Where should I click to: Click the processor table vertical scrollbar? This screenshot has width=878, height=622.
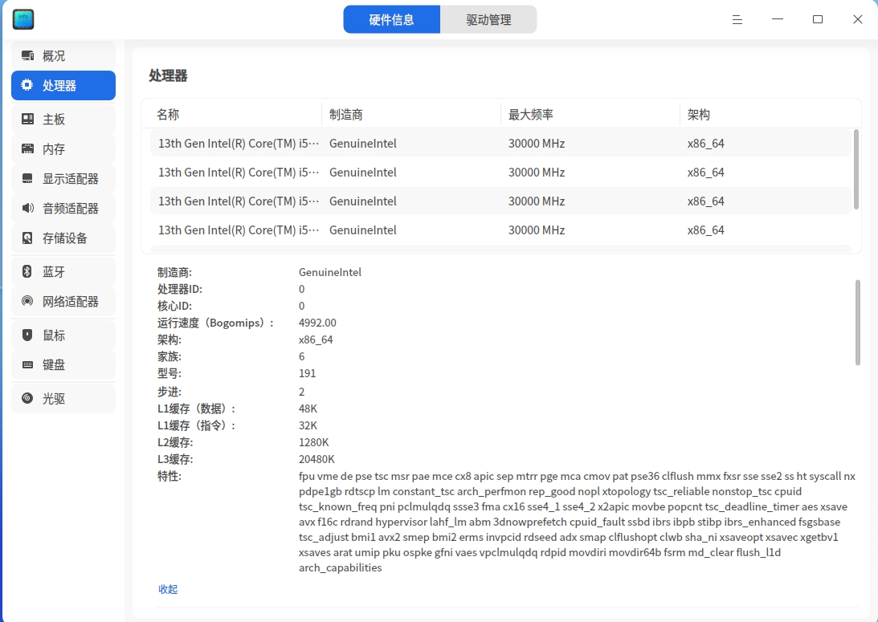(856, 169)
